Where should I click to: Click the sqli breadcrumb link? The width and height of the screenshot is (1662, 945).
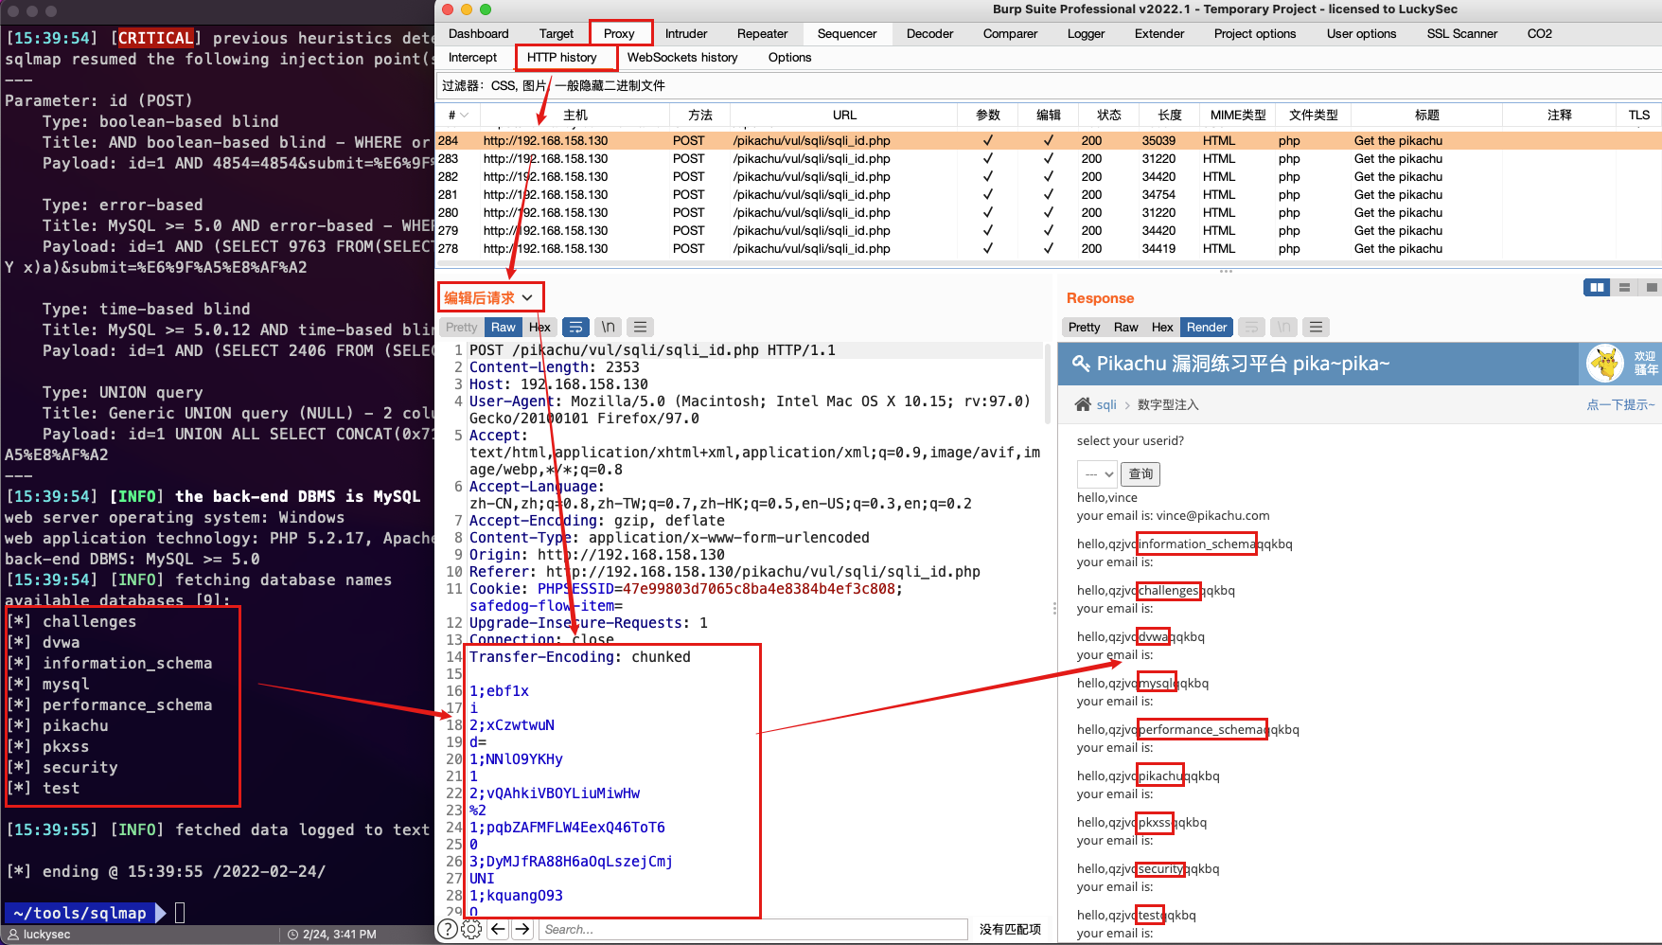[x=1106, y=404]
